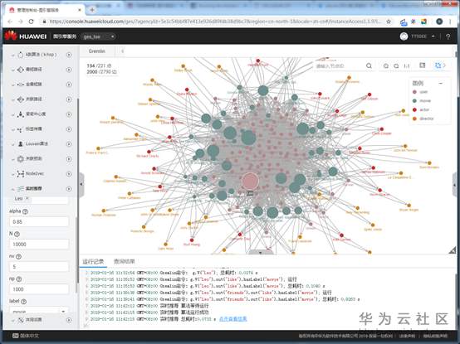The image size is (460, 344).
Task: Click into the np value field
Action: (x=39, y=289)
